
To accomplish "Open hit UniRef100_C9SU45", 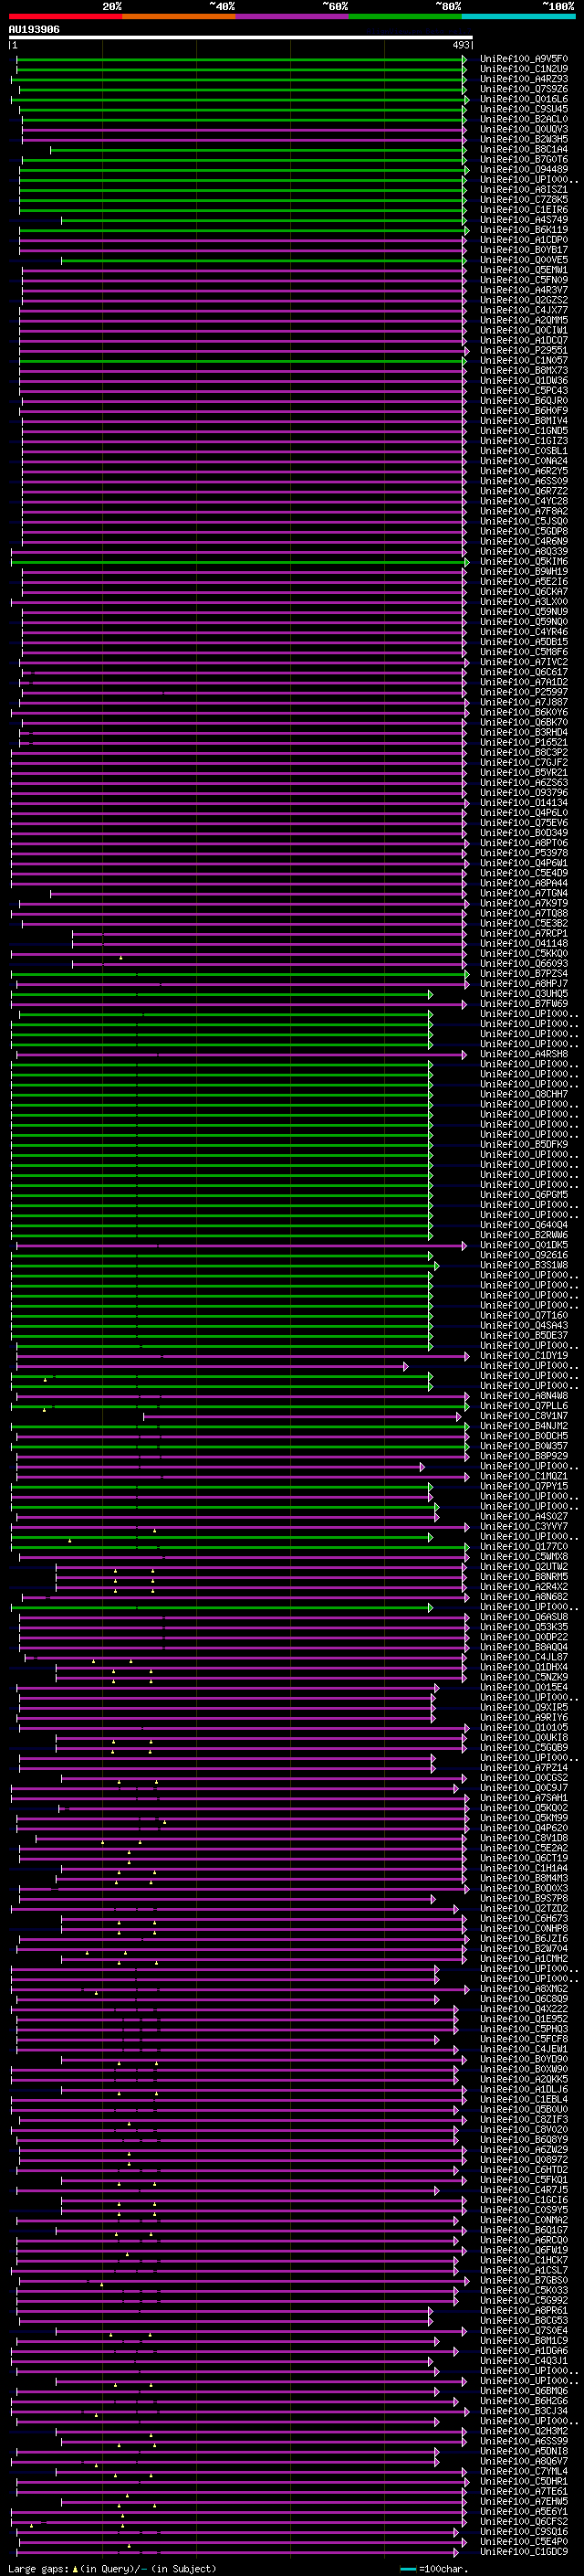I will (x=524, y=109).
